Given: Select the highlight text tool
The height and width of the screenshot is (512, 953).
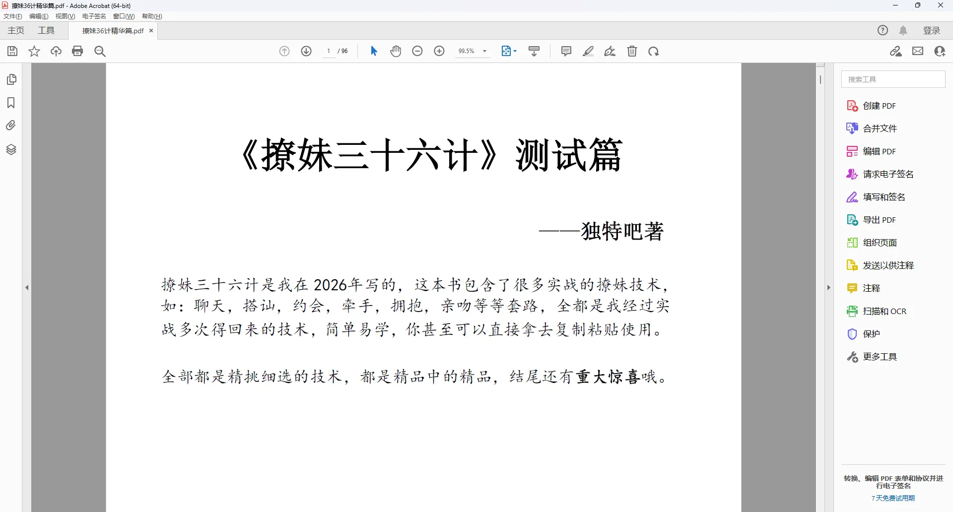Looking at the screenshot, I should [588, 51].
